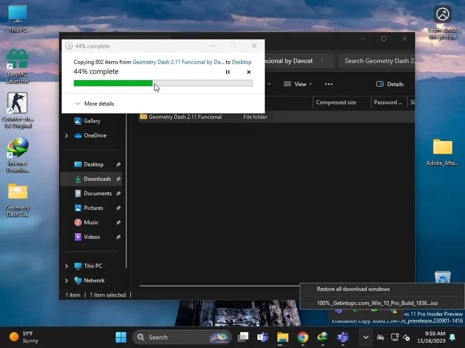Click the pin icon next to Videos
This screenshot has width=465, height=348.
[x=119, y=237]
